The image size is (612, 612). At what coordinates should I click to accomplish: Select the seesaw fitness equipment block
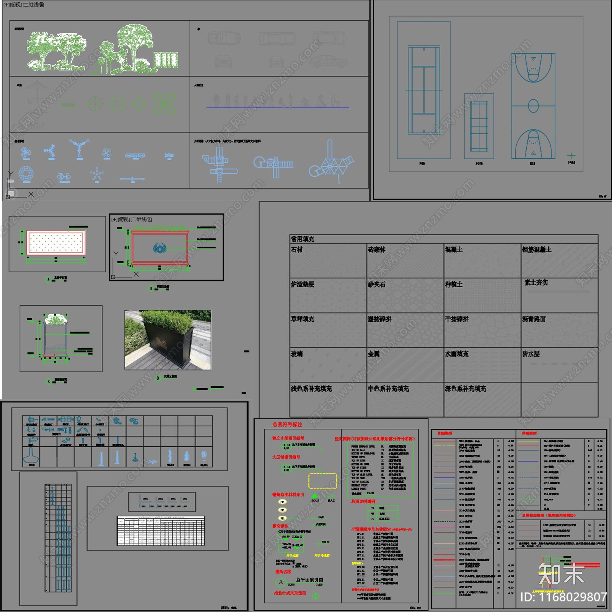(x=132, y=179)
